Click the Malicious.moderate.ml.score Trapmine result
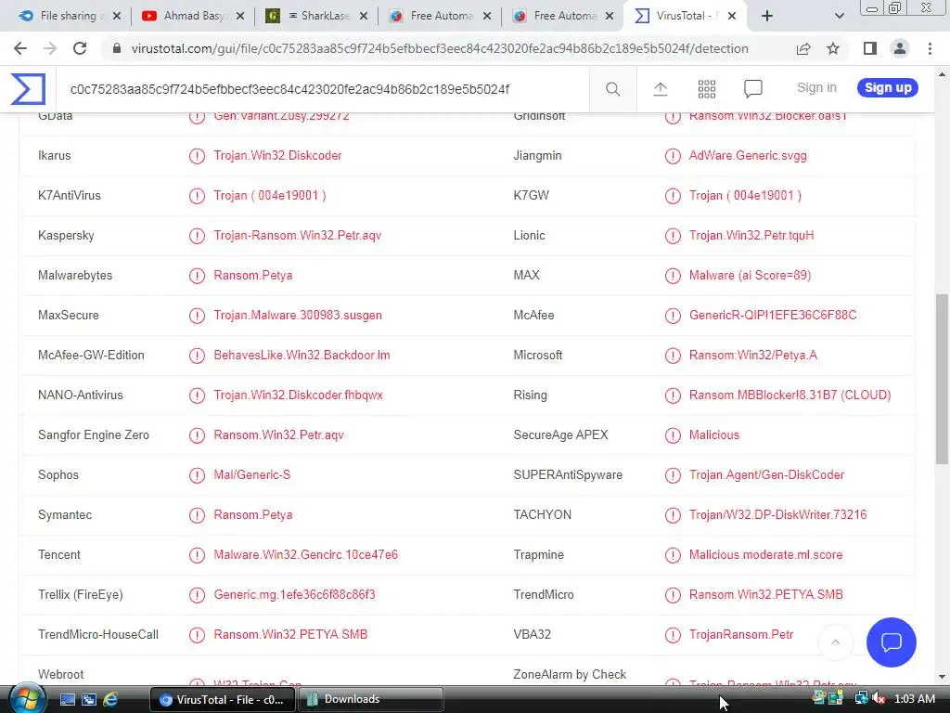The image size is (950, 713). coord(765,555)
